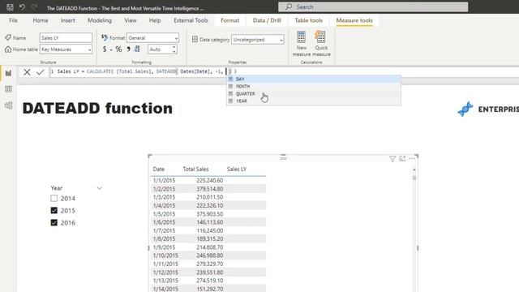The width and height of the screenshot is (519, 292).
Task: Click the visual filter funnel icon
Action: (392, 159)
